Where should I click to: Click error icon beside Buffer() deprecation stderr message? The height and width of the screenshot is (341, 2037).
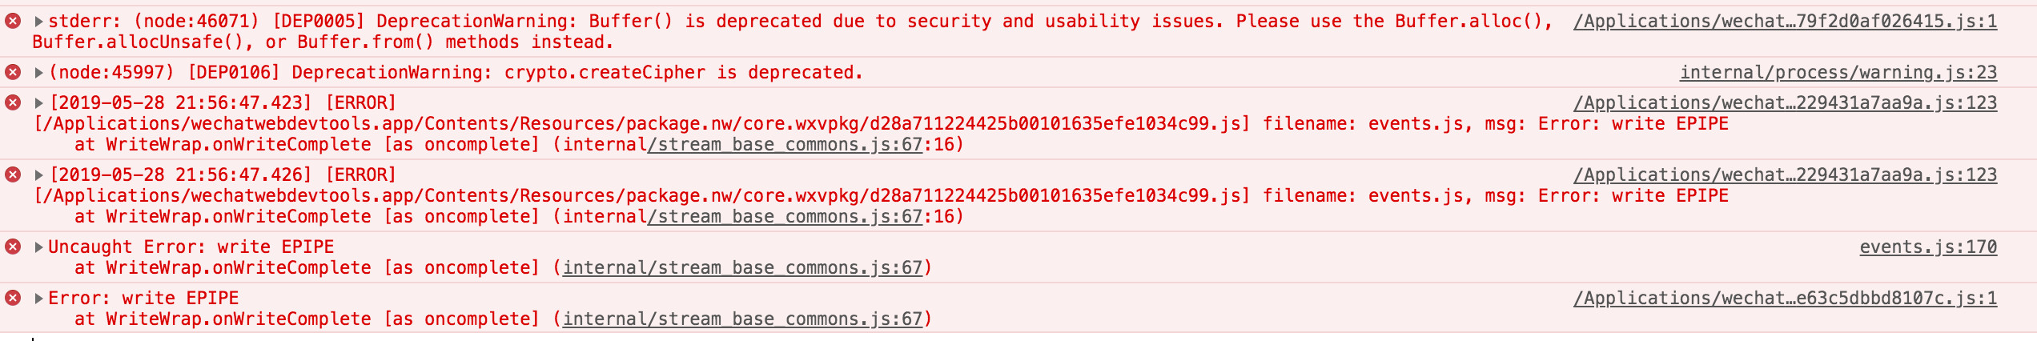13,21
